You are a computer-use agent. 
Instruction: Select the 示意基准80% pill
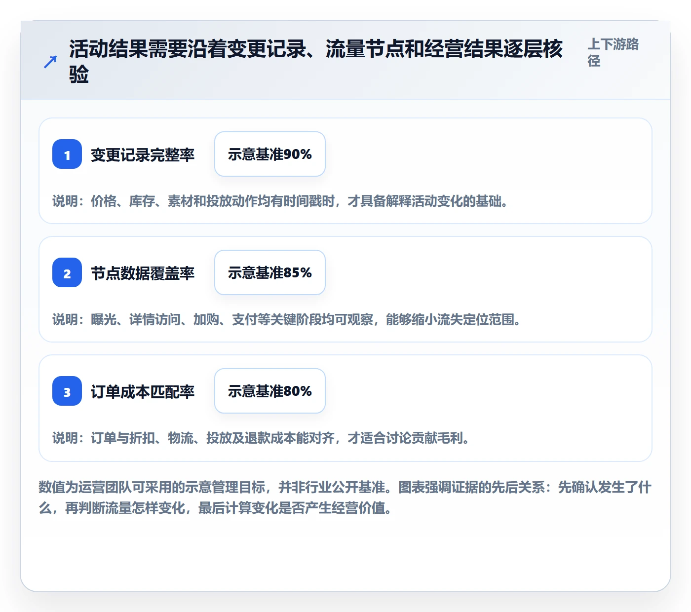270,391
